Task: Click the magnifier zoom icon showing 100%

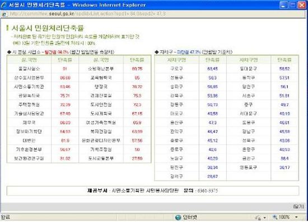Action: coord(274,217)
